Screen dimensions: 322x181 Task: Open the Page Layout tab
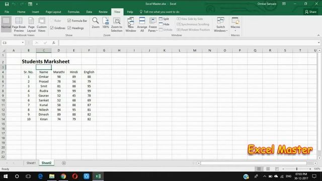[x=53, y=12]
